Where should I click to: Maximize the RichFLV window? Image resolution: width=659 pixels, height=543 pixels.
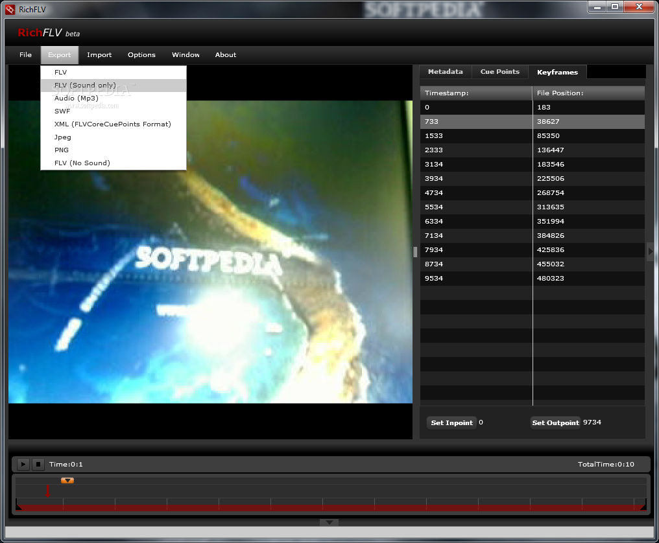(x=615, y=6)
